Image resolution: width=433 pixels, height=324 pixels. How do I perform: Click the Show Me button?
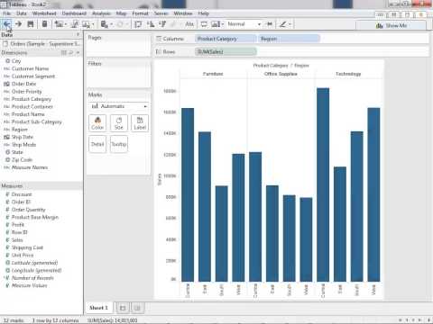(391, 25)
